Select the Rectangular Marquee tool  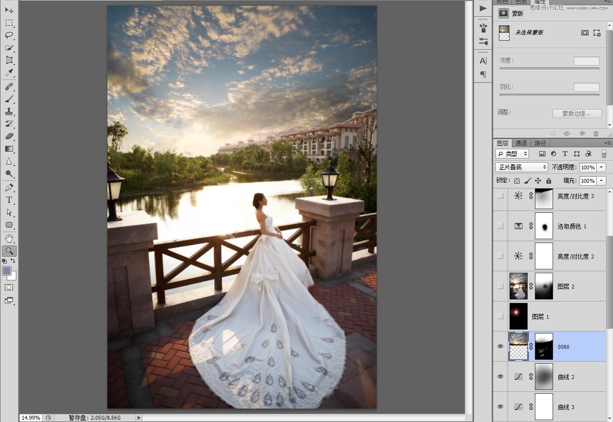pyautogui.click(x=9, y=22)
